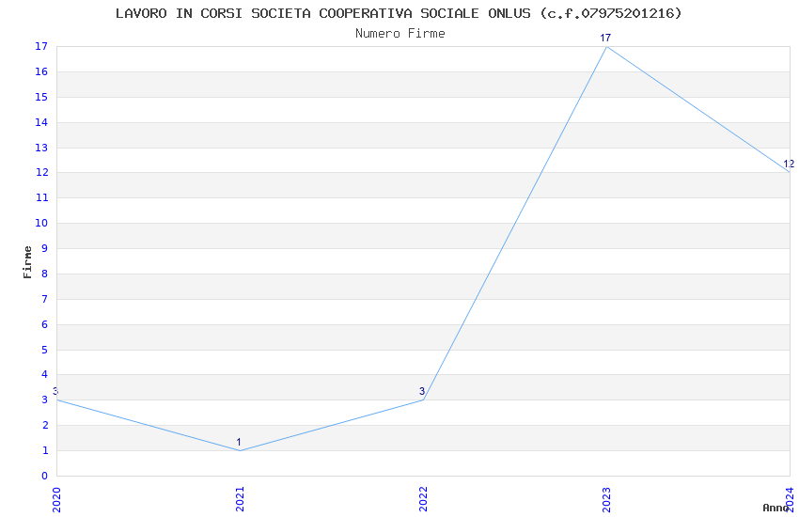This screenshot has height=517, width=799.
Task: Click the data label 3 at the 2020 point
Action: point(55,391)
